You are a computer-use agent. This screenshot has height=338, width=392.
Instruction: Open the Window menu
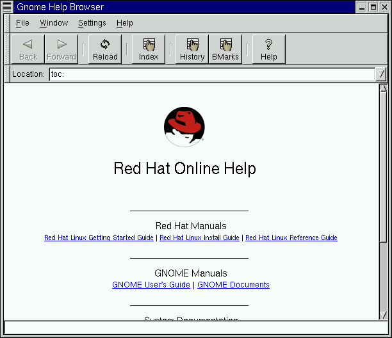pyautogui.click(x=54, y=23)
